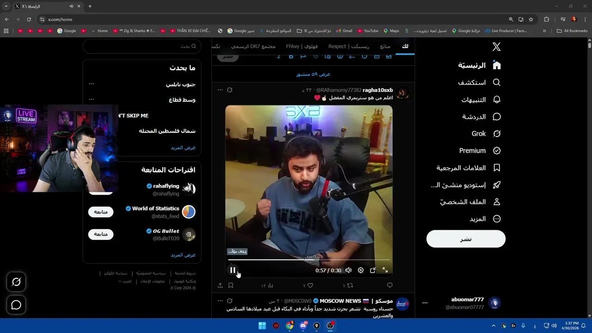This screenshot has height=333, width=592.
Task: Open Grok icon on MOSCOW NEWS post
Action: 230,301
